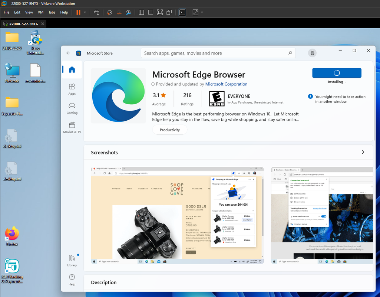380x297 pixels.
Task: Click the Send Ctrl+Alt+Del toolbar icon
Action: tap(96, 12)
